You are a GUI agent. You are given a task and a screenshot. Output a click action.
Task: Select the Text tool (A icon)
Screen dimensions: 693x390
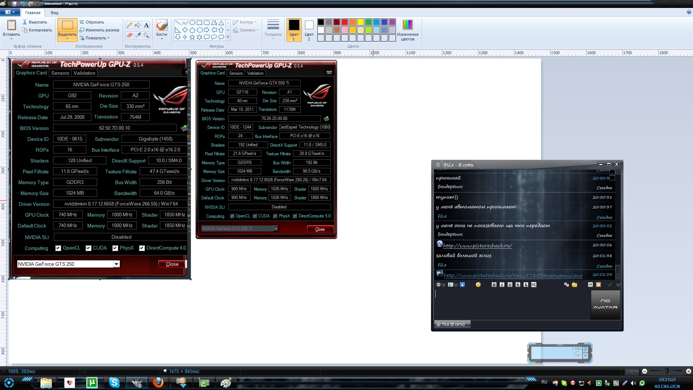click(146, 25)
